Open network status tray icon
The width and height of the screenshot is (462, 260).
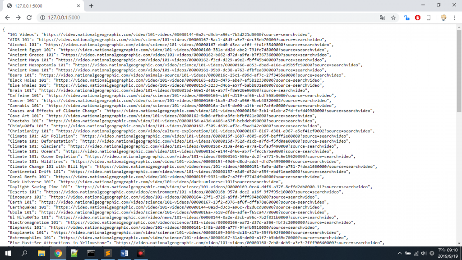(416, 253)
